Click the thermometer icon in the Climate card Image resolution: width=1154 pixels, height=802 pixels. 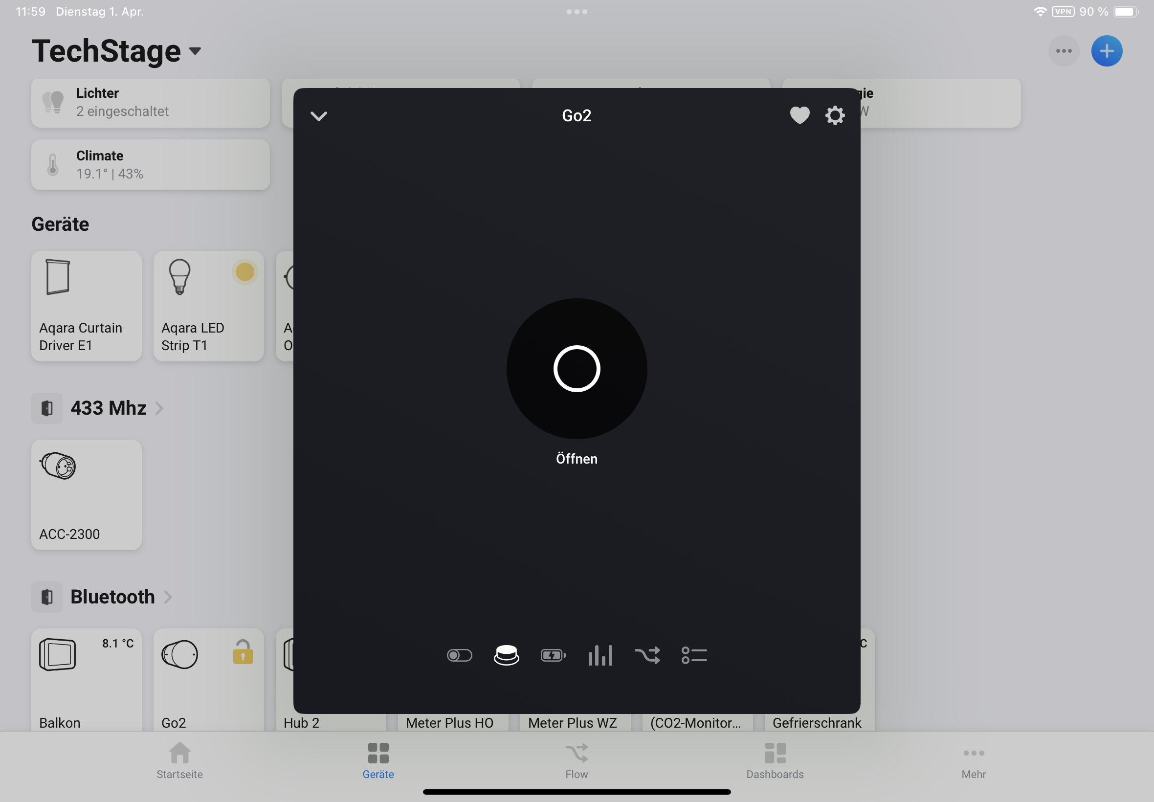point(53,165)
